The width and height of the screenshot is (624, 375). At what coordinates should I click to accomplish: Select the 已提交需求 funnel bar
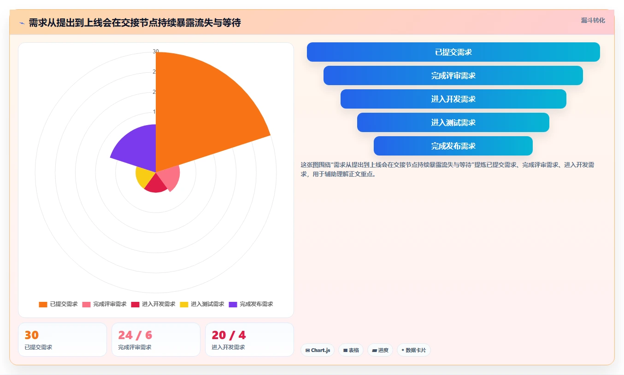click(453, 52)
